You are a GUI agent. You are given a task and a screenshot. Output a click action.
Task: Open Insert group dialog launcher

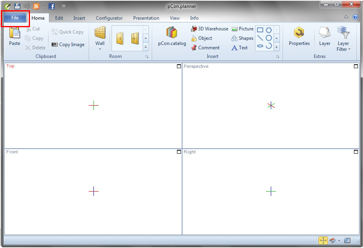[x=277, y=57]
